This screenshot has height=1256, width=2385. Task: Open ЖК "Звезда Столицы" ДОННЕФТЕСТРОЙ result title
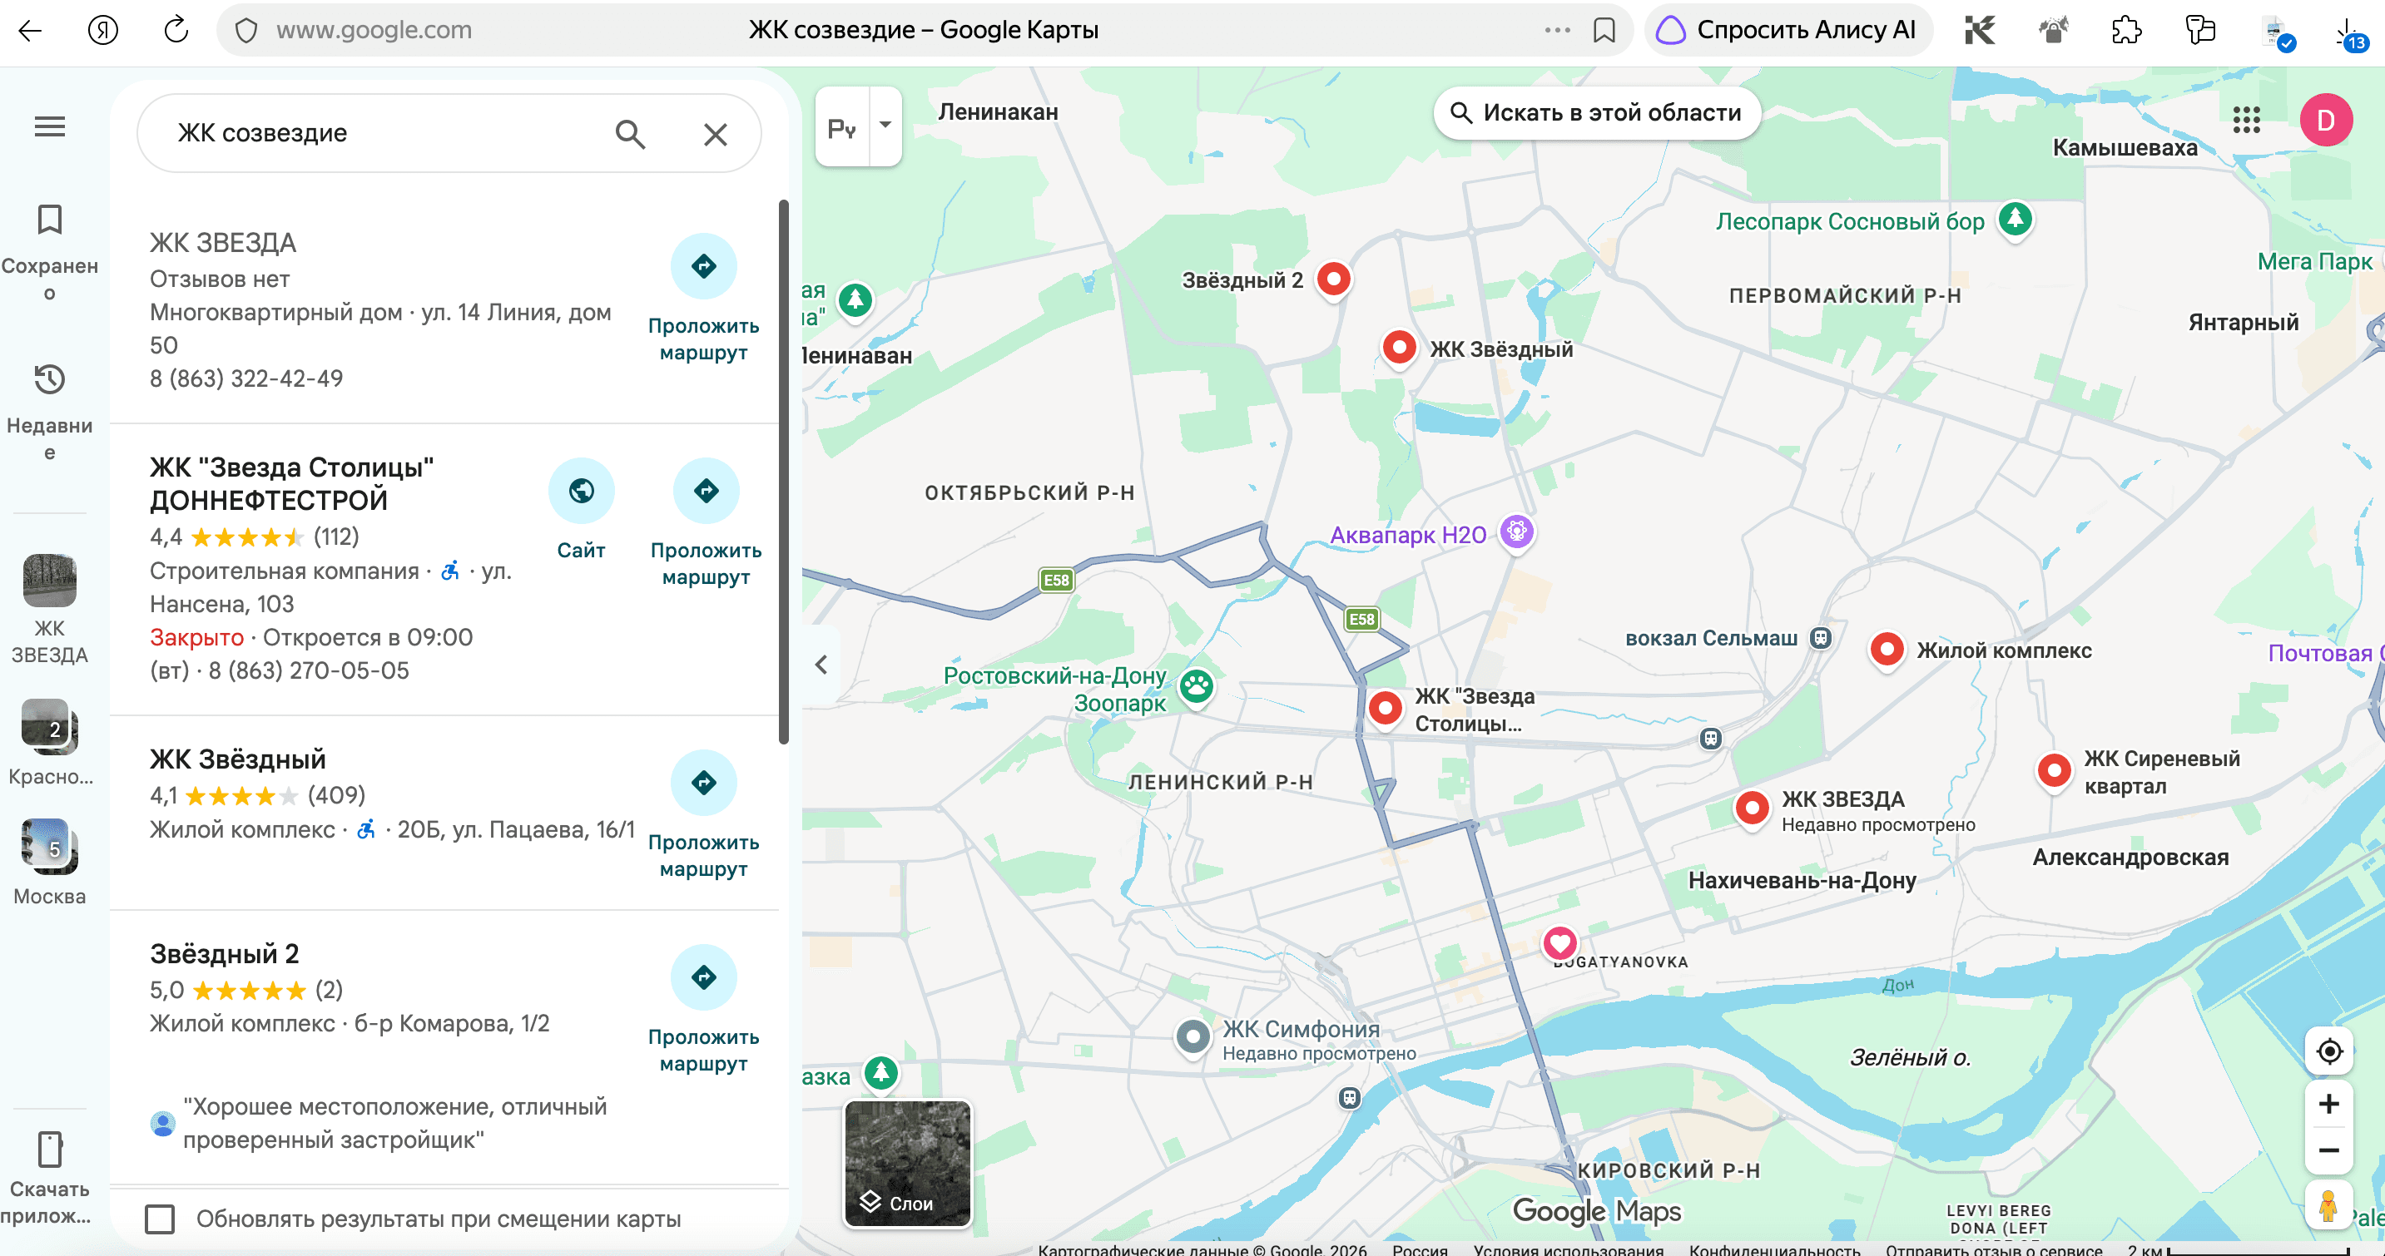[x=293, y=483]
